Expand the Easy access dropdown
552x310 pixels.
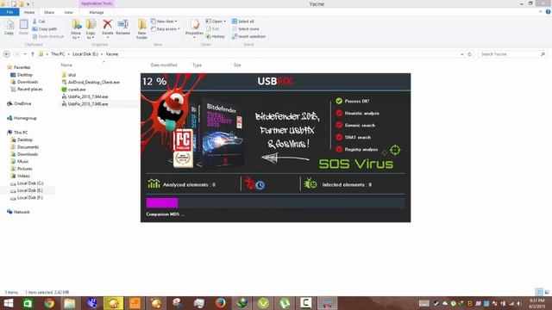pos(166,28)
